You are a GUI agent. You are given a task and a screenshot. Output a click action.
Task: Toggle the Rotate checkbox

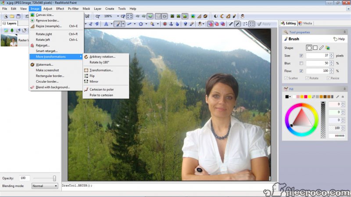tap(307, 78)
